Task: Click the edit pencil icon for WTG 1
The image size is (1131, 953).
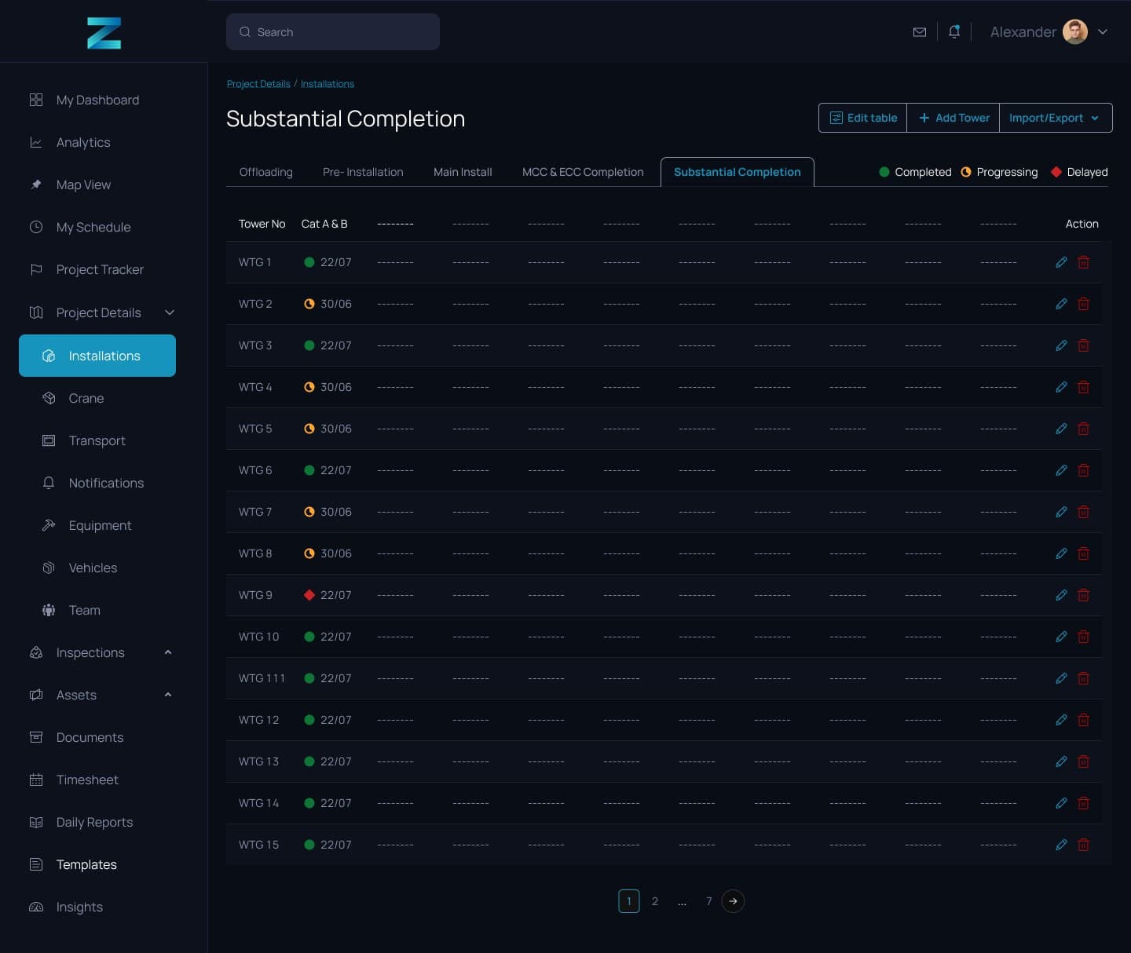Action: click(x=1061, y=262)
